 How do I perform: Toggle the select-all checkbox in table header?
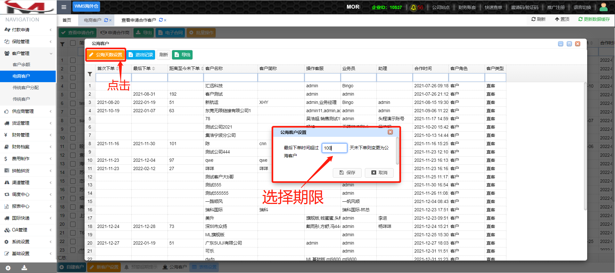(x=73, y=43)
